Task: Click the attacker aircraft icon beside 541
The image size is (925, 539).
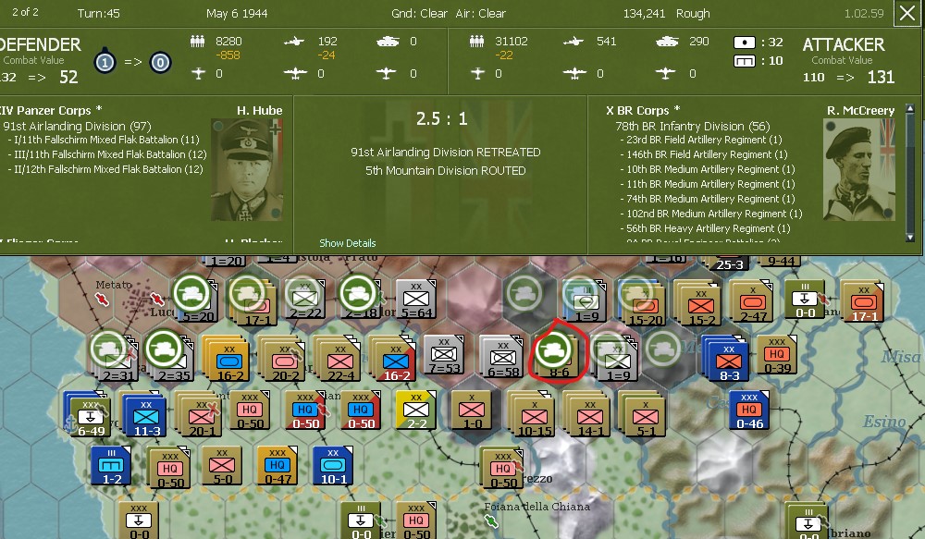Action: pos(573,42)
